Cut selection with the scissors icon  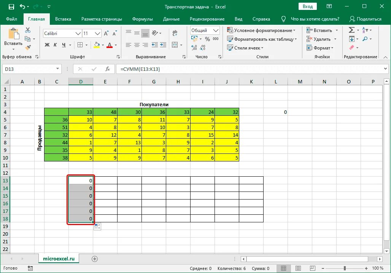tap(28, 30)
